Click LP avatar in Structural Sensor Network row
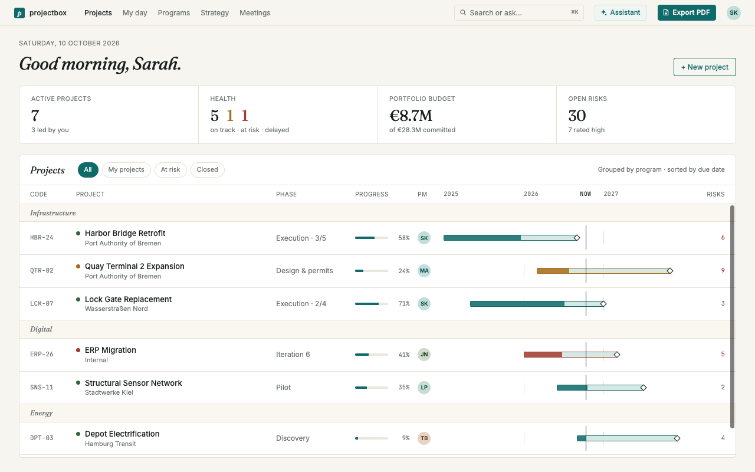Viewport: 755px width, 472px height. pyautogui.click(x=424, y=388)
